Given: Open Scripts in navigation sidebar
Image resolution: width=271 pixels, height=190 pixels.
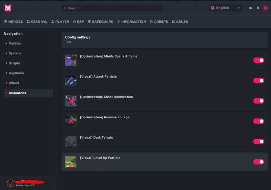Looking at the screenshot, I should click(28, 63).
